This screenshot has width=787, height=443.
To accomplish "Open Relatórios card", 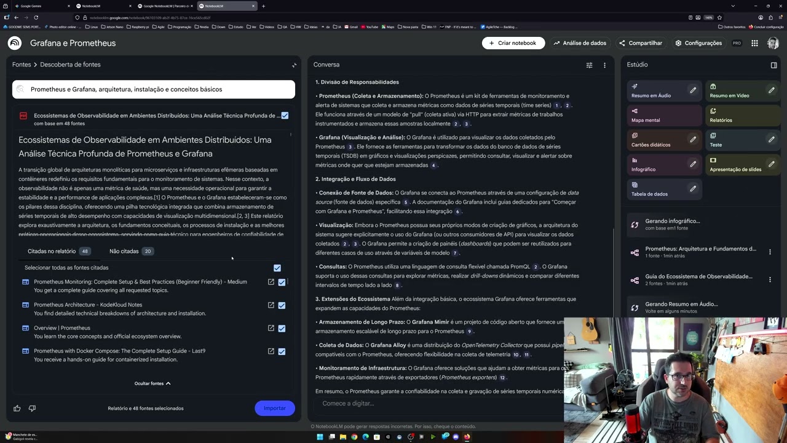I will click(x=742, y=115).
